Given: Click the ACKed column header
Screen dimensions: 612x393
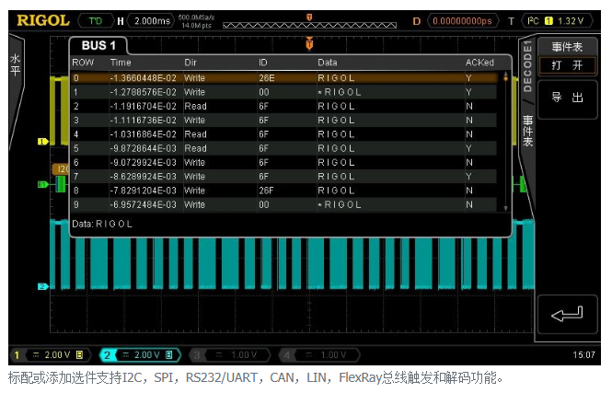Looking at the screenshot, I should click(x=479, y=63).
